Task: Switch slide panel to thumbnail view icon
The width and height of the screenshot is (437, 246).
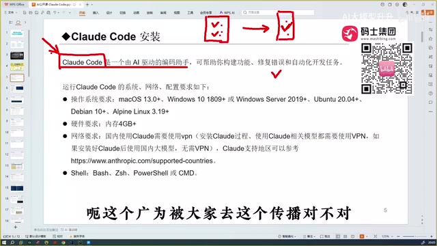Action: pyautogui.click(x=18, y=23)
